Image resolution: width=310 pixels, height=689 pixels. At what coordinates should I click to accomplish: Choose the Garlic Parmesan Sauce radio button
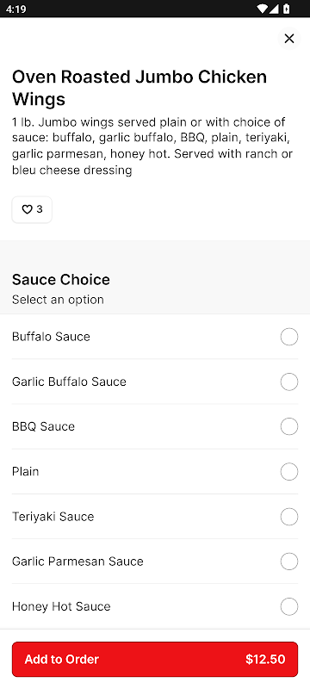[289, 562]
